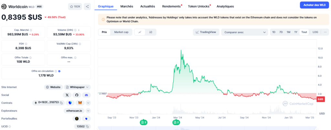Image resolution: width=331 pixels, height=130 pixels.
Task: Open the X (Twitter) social link
Action: click(x=67, y=95)
